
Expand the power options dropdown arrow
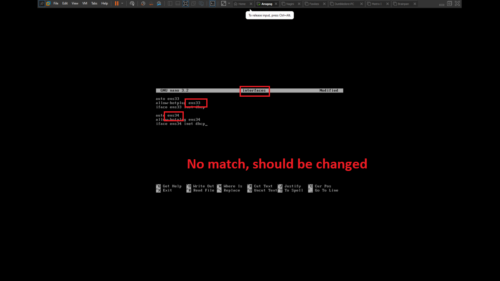[122, 3]
